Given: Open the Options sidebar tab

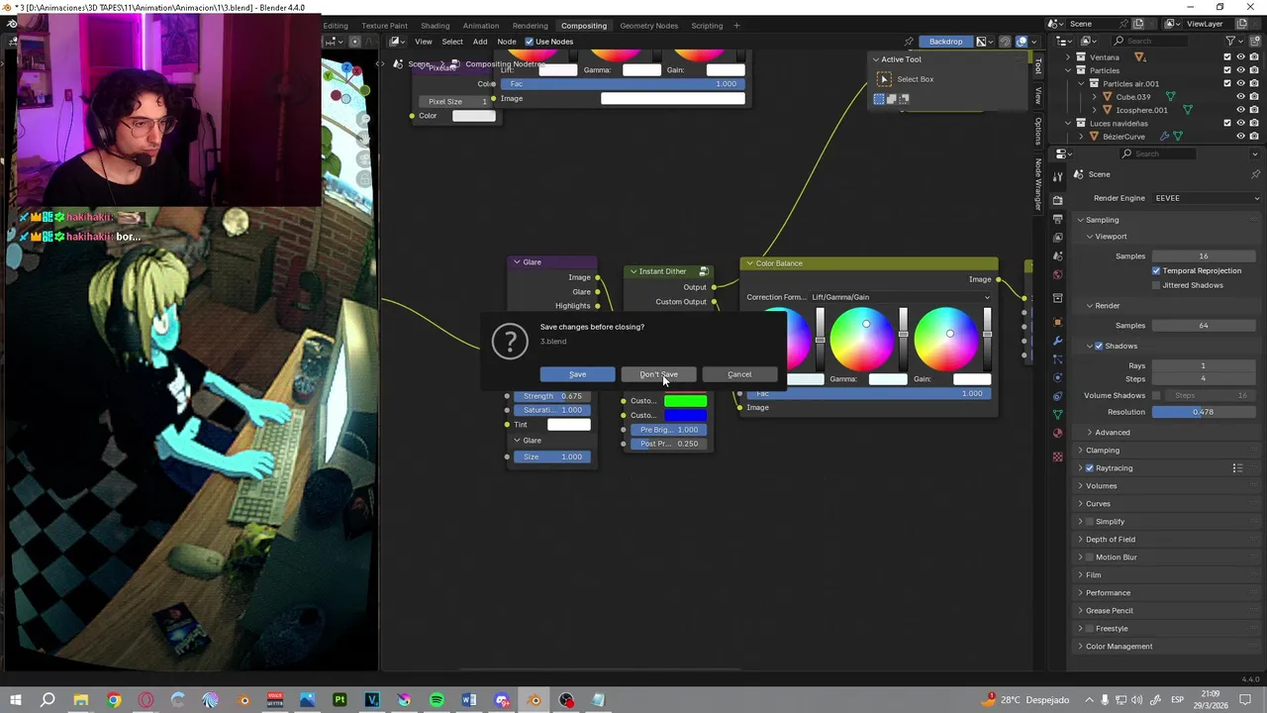Looking at the screenshot, I should coord(1038,130).
